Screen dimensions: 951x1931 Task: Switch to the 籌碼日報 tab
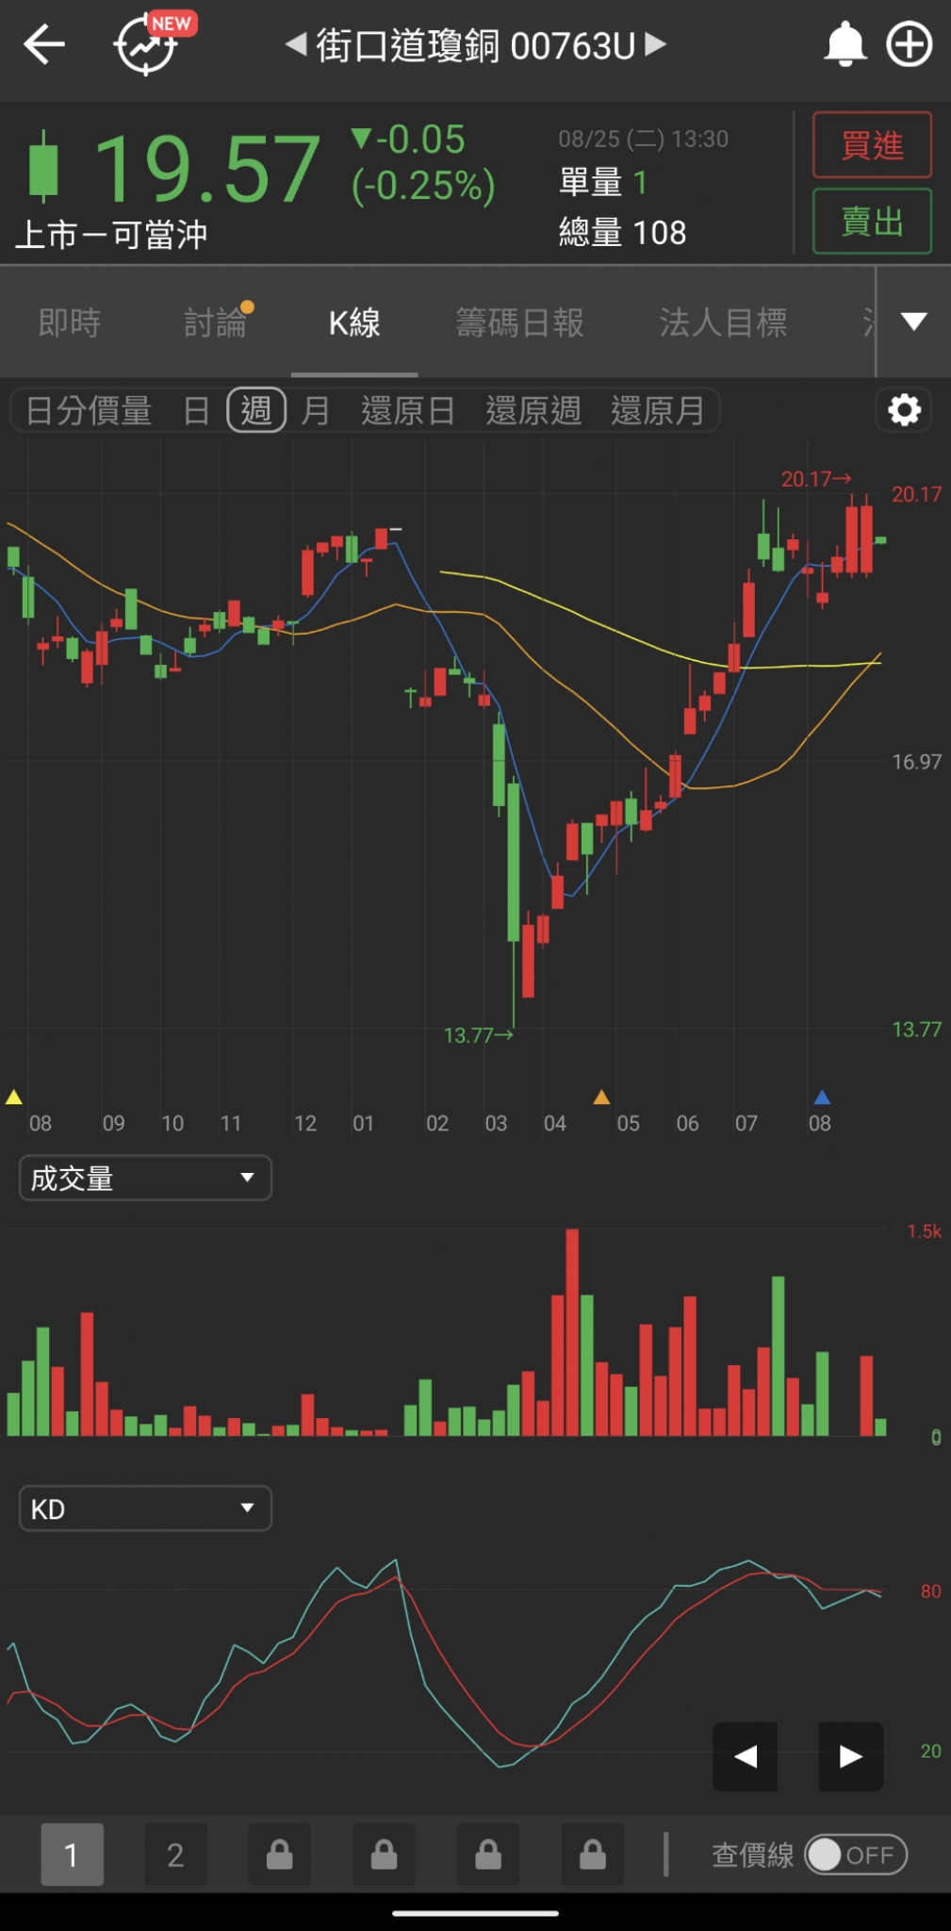click(519, 322)
